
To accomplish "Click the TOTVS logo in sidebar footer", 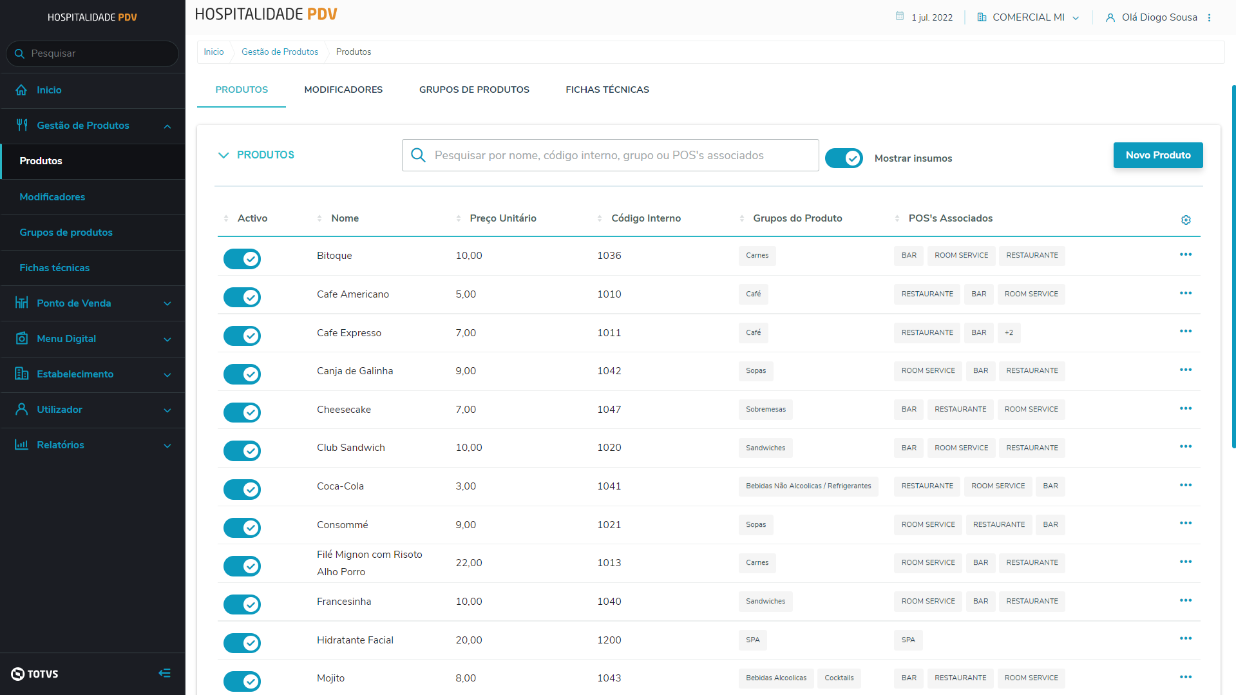I will 35,674.
